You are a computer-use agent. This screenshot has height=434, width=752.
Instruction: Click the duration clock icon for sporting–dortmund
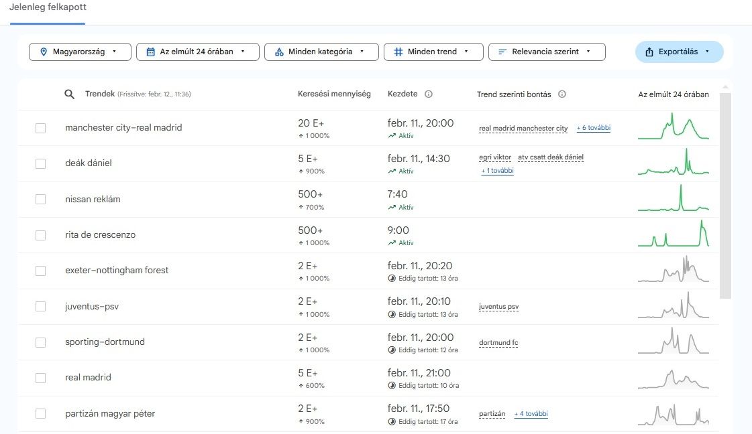tap(392, 350)
